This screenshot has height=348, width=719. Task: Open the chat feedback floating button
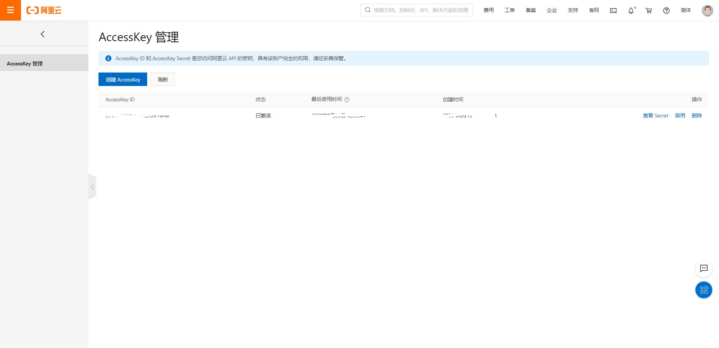coord(704,268)
